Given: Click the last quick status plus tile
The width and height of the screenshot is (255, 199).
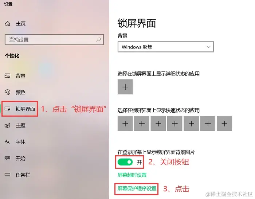Looking at the screenshot, I should (x=224, y=124).
